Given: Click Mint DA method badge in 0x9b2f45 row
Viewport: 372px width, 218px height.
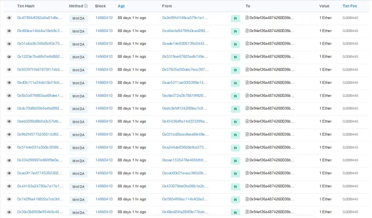Looking at the screenshot, I should coord(78,135).
